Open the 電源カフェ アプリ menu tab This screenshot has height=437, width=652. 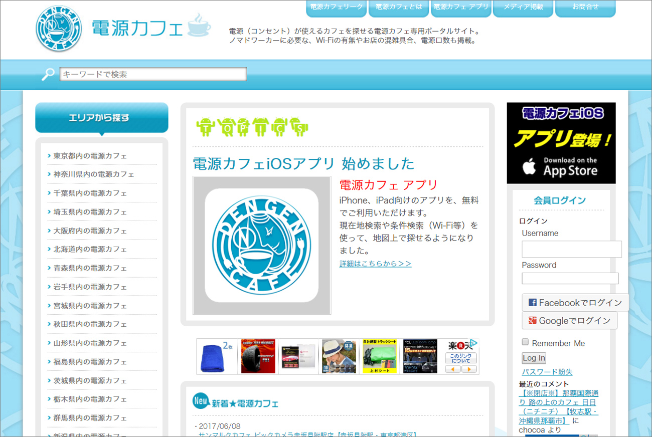coord(461,8)
